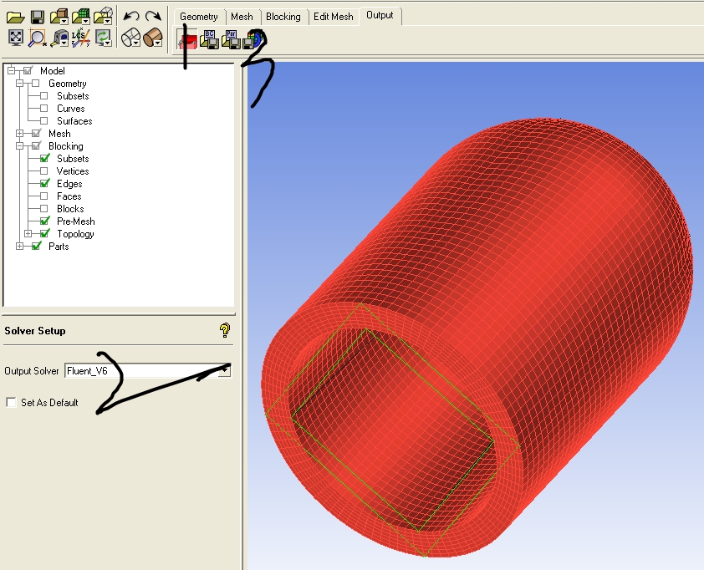Open the mesh file menu icon
The height and width of the screenshot is (570, 704).
click(x=81, y=17)
